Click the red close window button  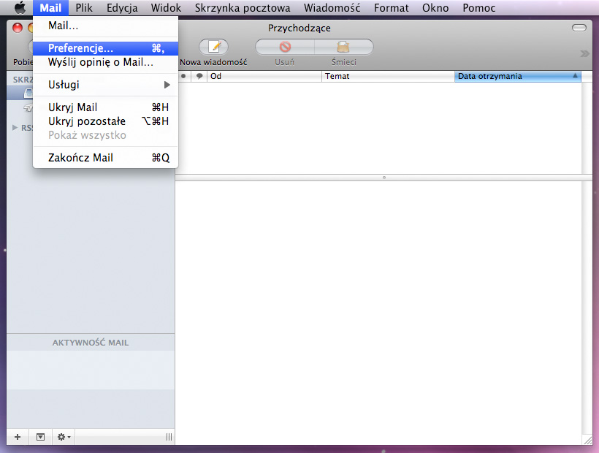click(x=18, y=28)
